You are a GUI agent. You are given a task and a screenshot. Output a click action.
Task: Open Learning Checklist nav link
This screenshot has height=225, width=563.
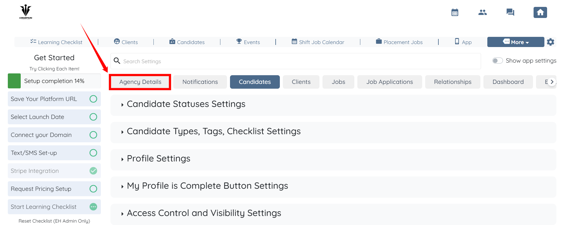56,42
